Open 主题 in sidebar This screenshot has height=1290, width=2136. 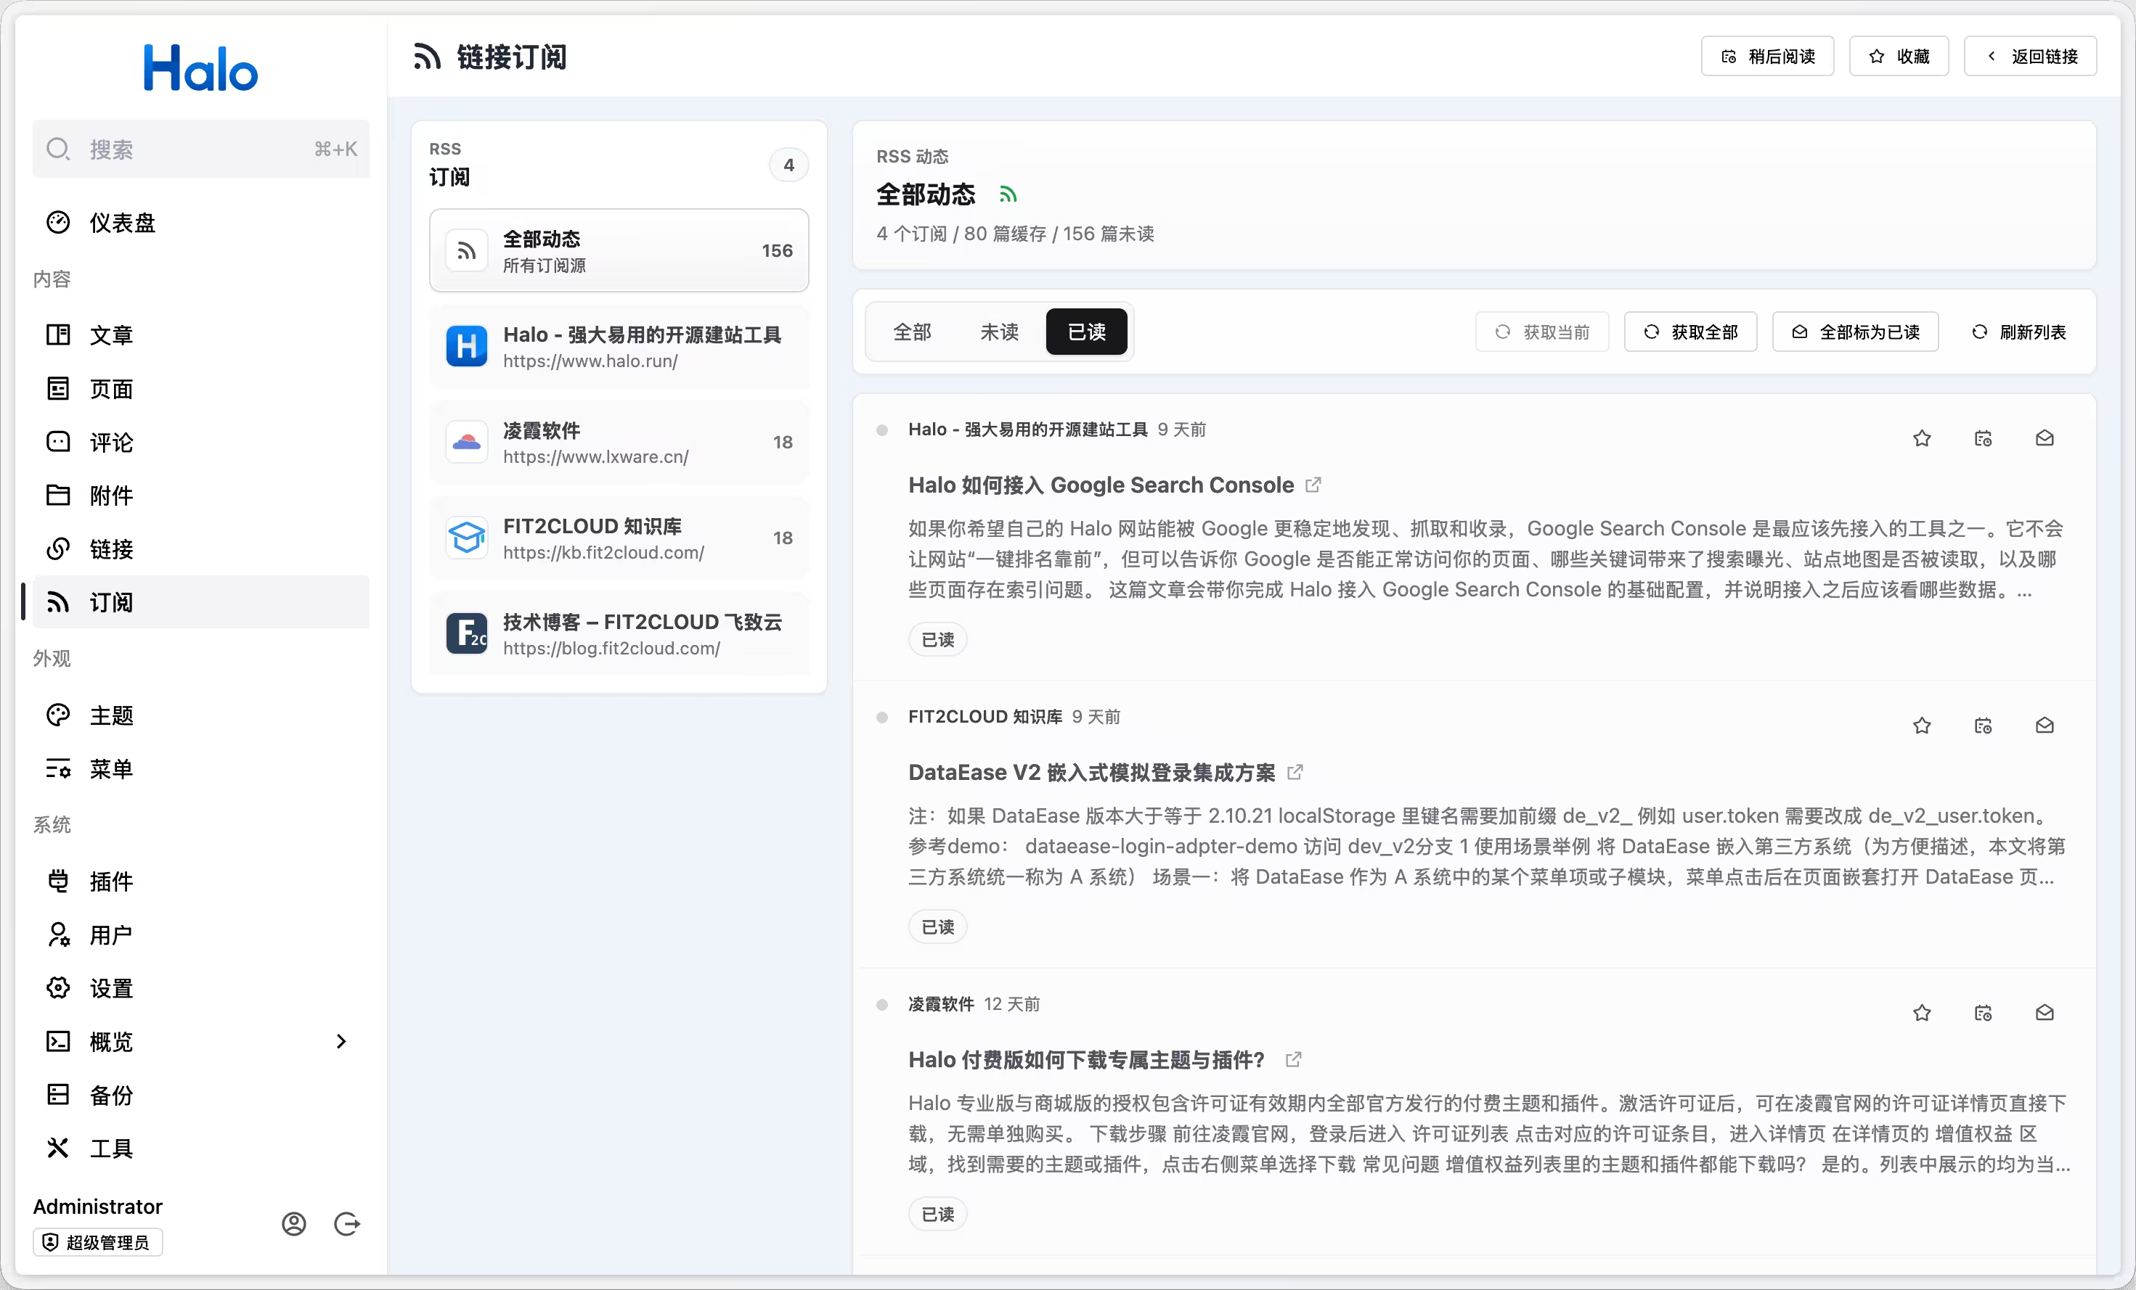tap(201, 715)
